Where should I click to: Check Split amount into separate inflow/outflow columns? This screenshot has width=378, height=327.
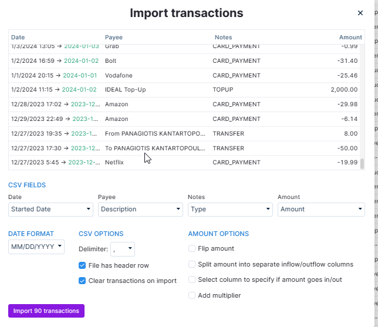[192, 264]
